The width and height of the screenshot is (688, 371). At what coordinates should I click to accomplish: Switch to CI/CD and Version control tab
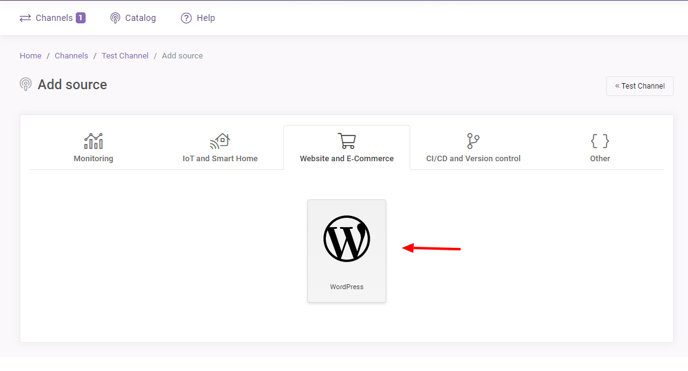474,147
